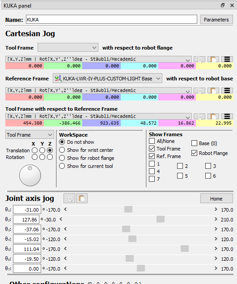The width and height of the screenshot is (237, 284).
Task: Copy joint values in Joint axis jog
Action: click(x=69, y=198)
